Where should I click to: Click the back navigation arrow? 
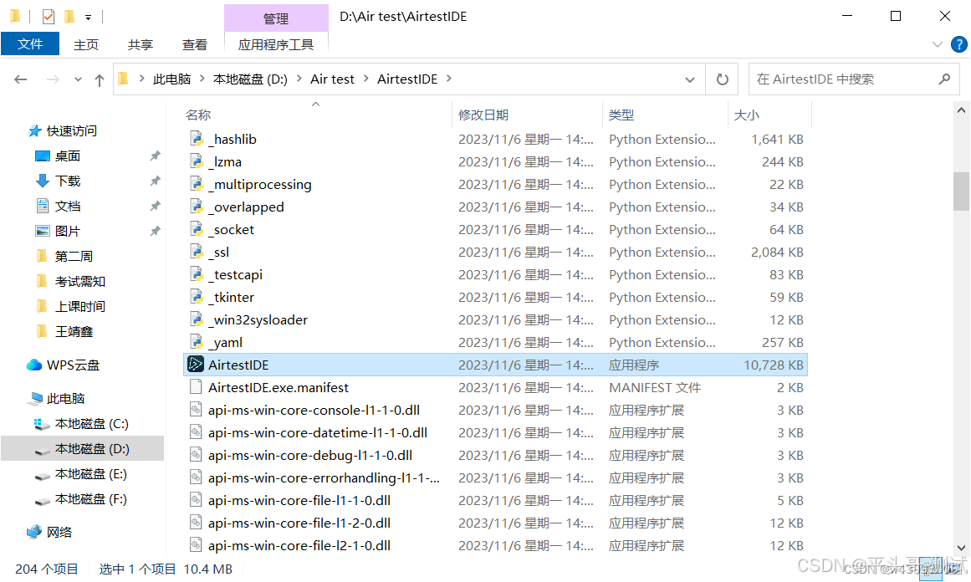click(20, 79)
